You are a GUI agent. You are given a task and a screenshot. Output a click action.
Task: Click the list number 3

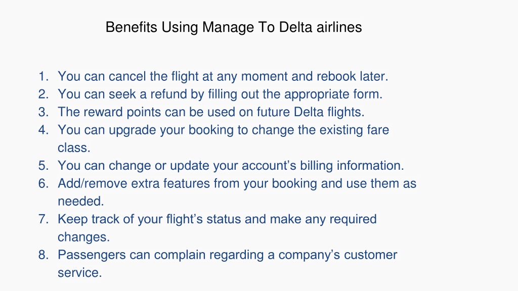[44, 112]
